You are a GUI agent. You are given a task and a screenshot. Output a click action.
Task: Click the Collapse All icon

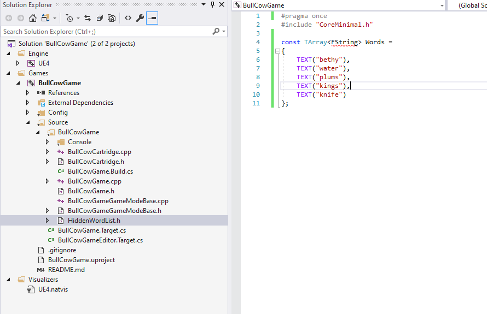coord(99,18)
